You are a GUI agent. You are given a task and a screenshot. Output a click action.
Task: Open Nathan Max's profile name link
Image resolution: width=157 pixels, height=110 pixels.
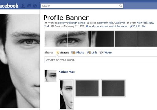pos(66,72)
